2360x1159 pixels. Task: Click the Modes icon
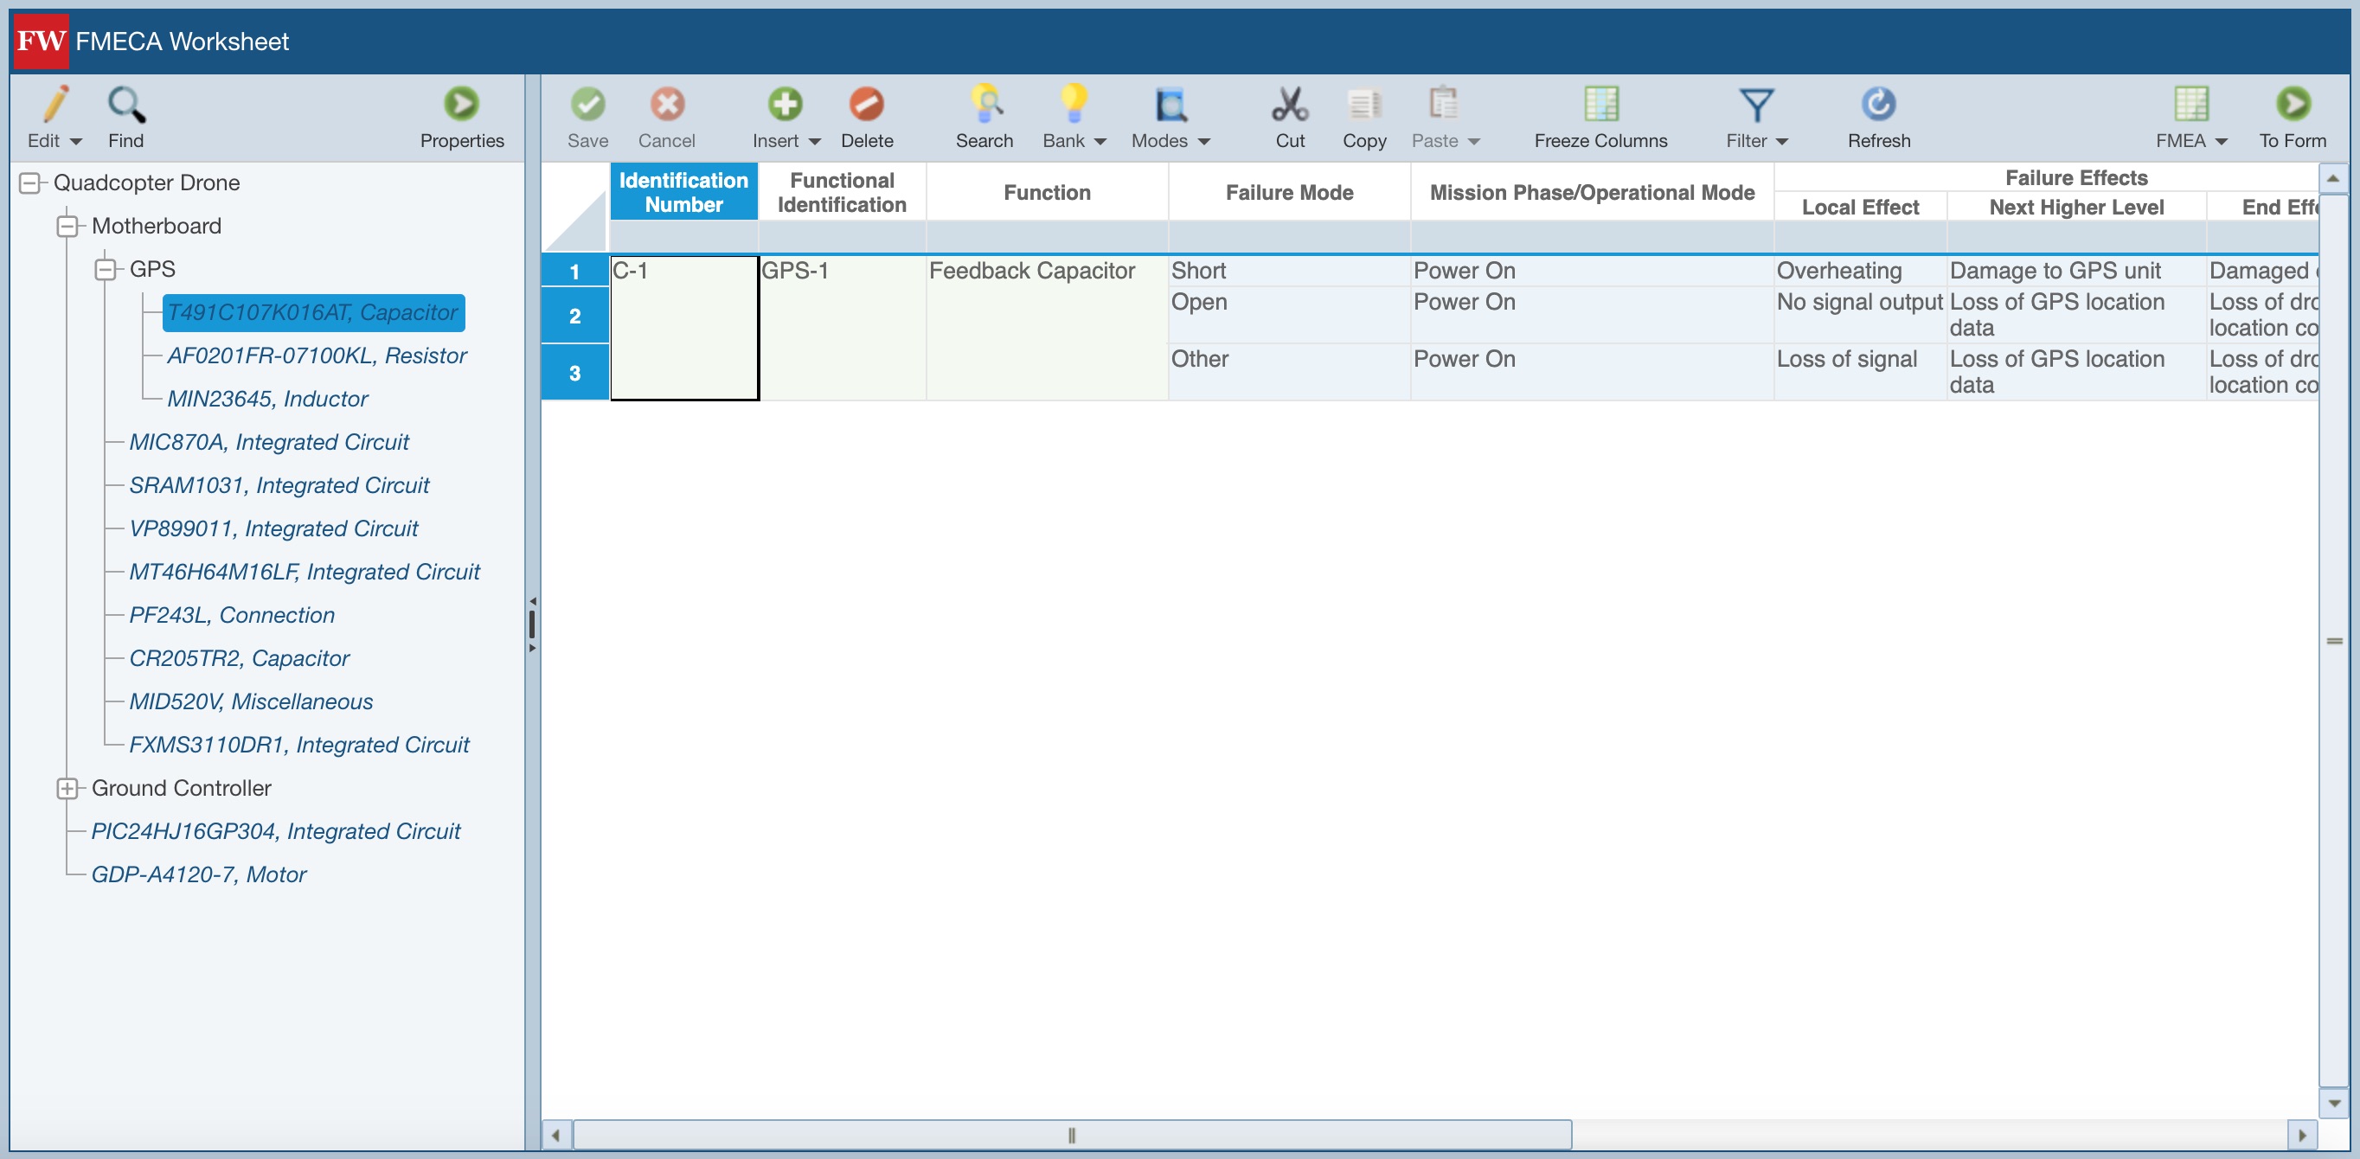(1170, 104)
